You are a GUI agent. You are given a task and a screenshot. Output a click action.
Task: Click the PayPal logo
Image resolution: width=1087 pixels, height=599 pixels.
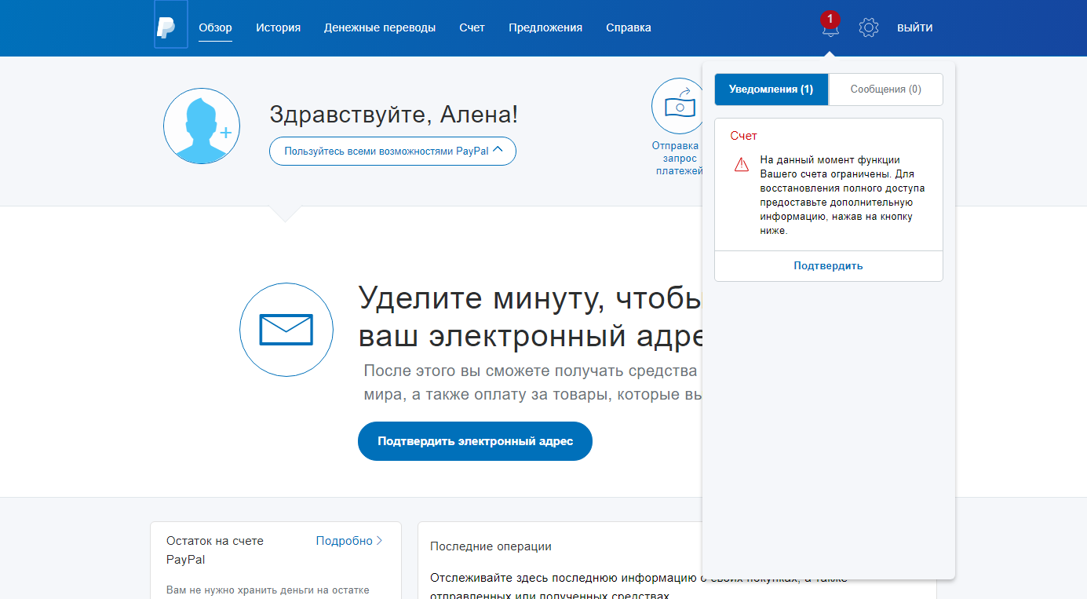(x=171, y=27)
